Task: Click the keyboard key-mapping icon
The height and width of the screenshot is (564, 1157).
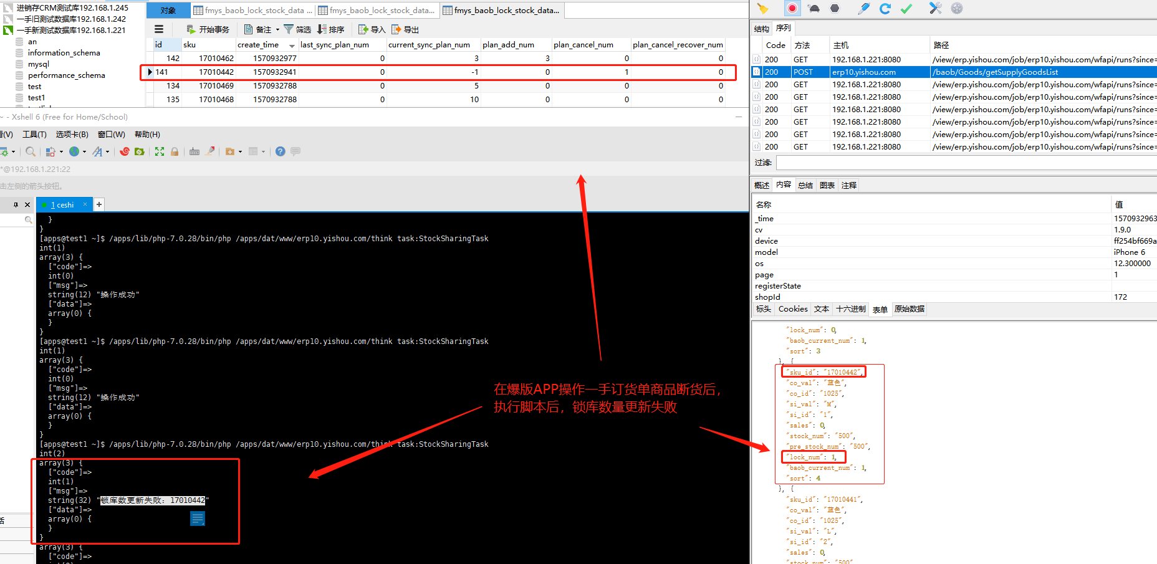Action: pyautogui.click(x=194, y=151)
